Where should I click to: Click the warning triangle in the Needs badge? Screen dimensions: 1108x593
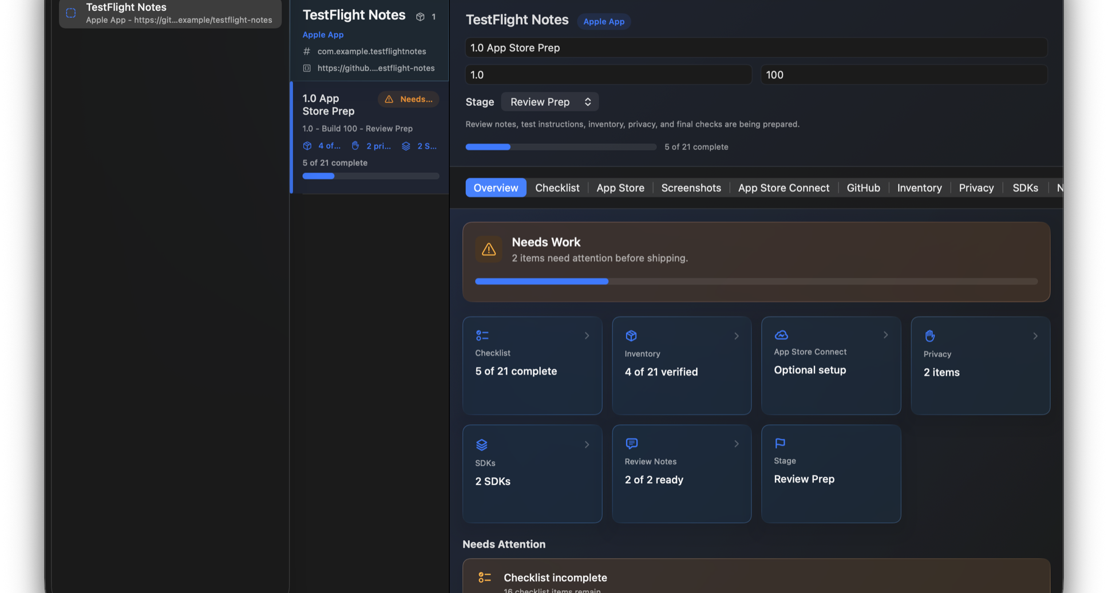(x=389, y=99)
